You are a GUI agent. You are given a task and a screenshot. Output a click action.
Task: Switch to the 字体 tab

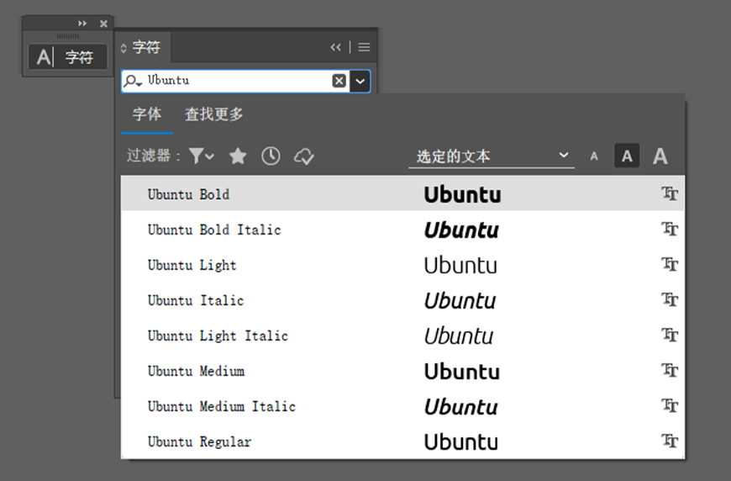coord(147,114)
